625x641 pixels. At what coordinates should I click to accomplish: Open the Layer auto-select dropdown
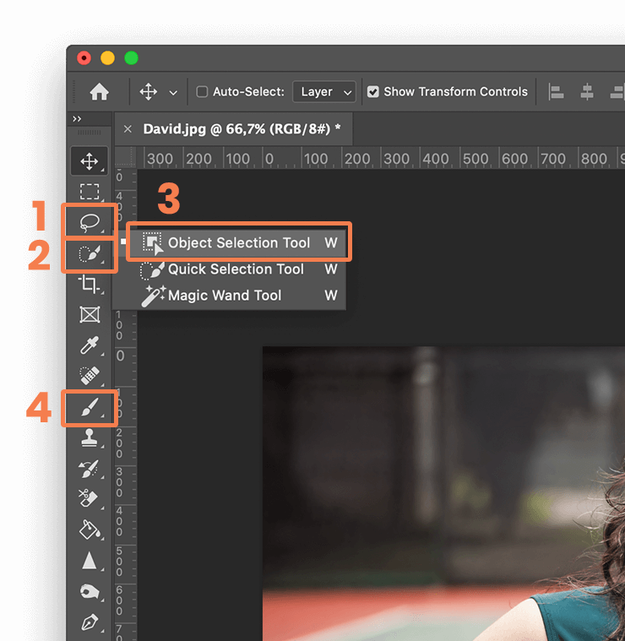324,91
